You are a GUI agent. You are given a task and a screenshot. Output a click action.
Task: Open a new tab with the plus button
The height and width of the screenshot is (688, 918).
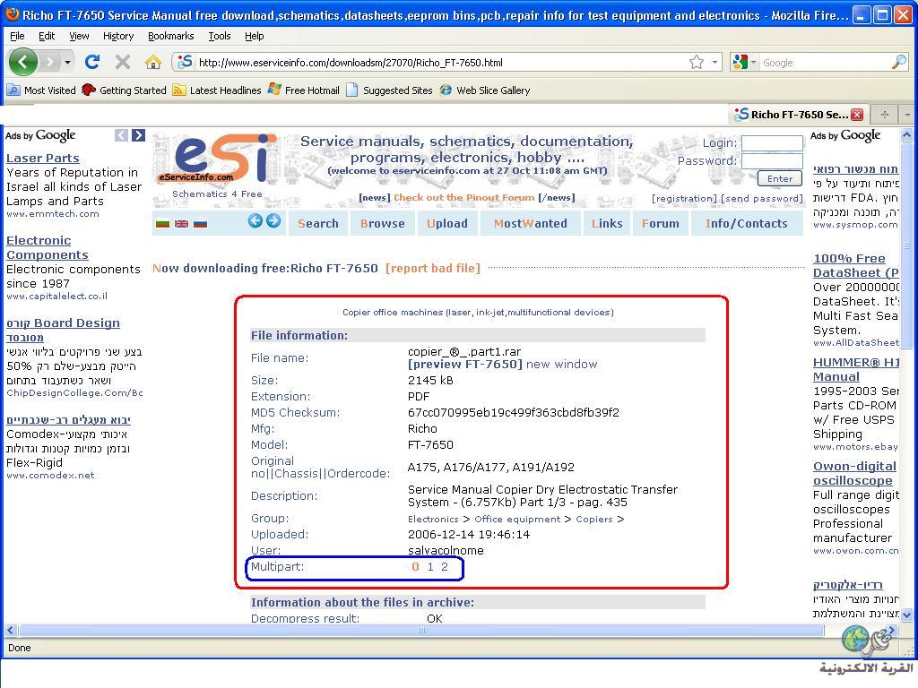click(x=885, y=115)
